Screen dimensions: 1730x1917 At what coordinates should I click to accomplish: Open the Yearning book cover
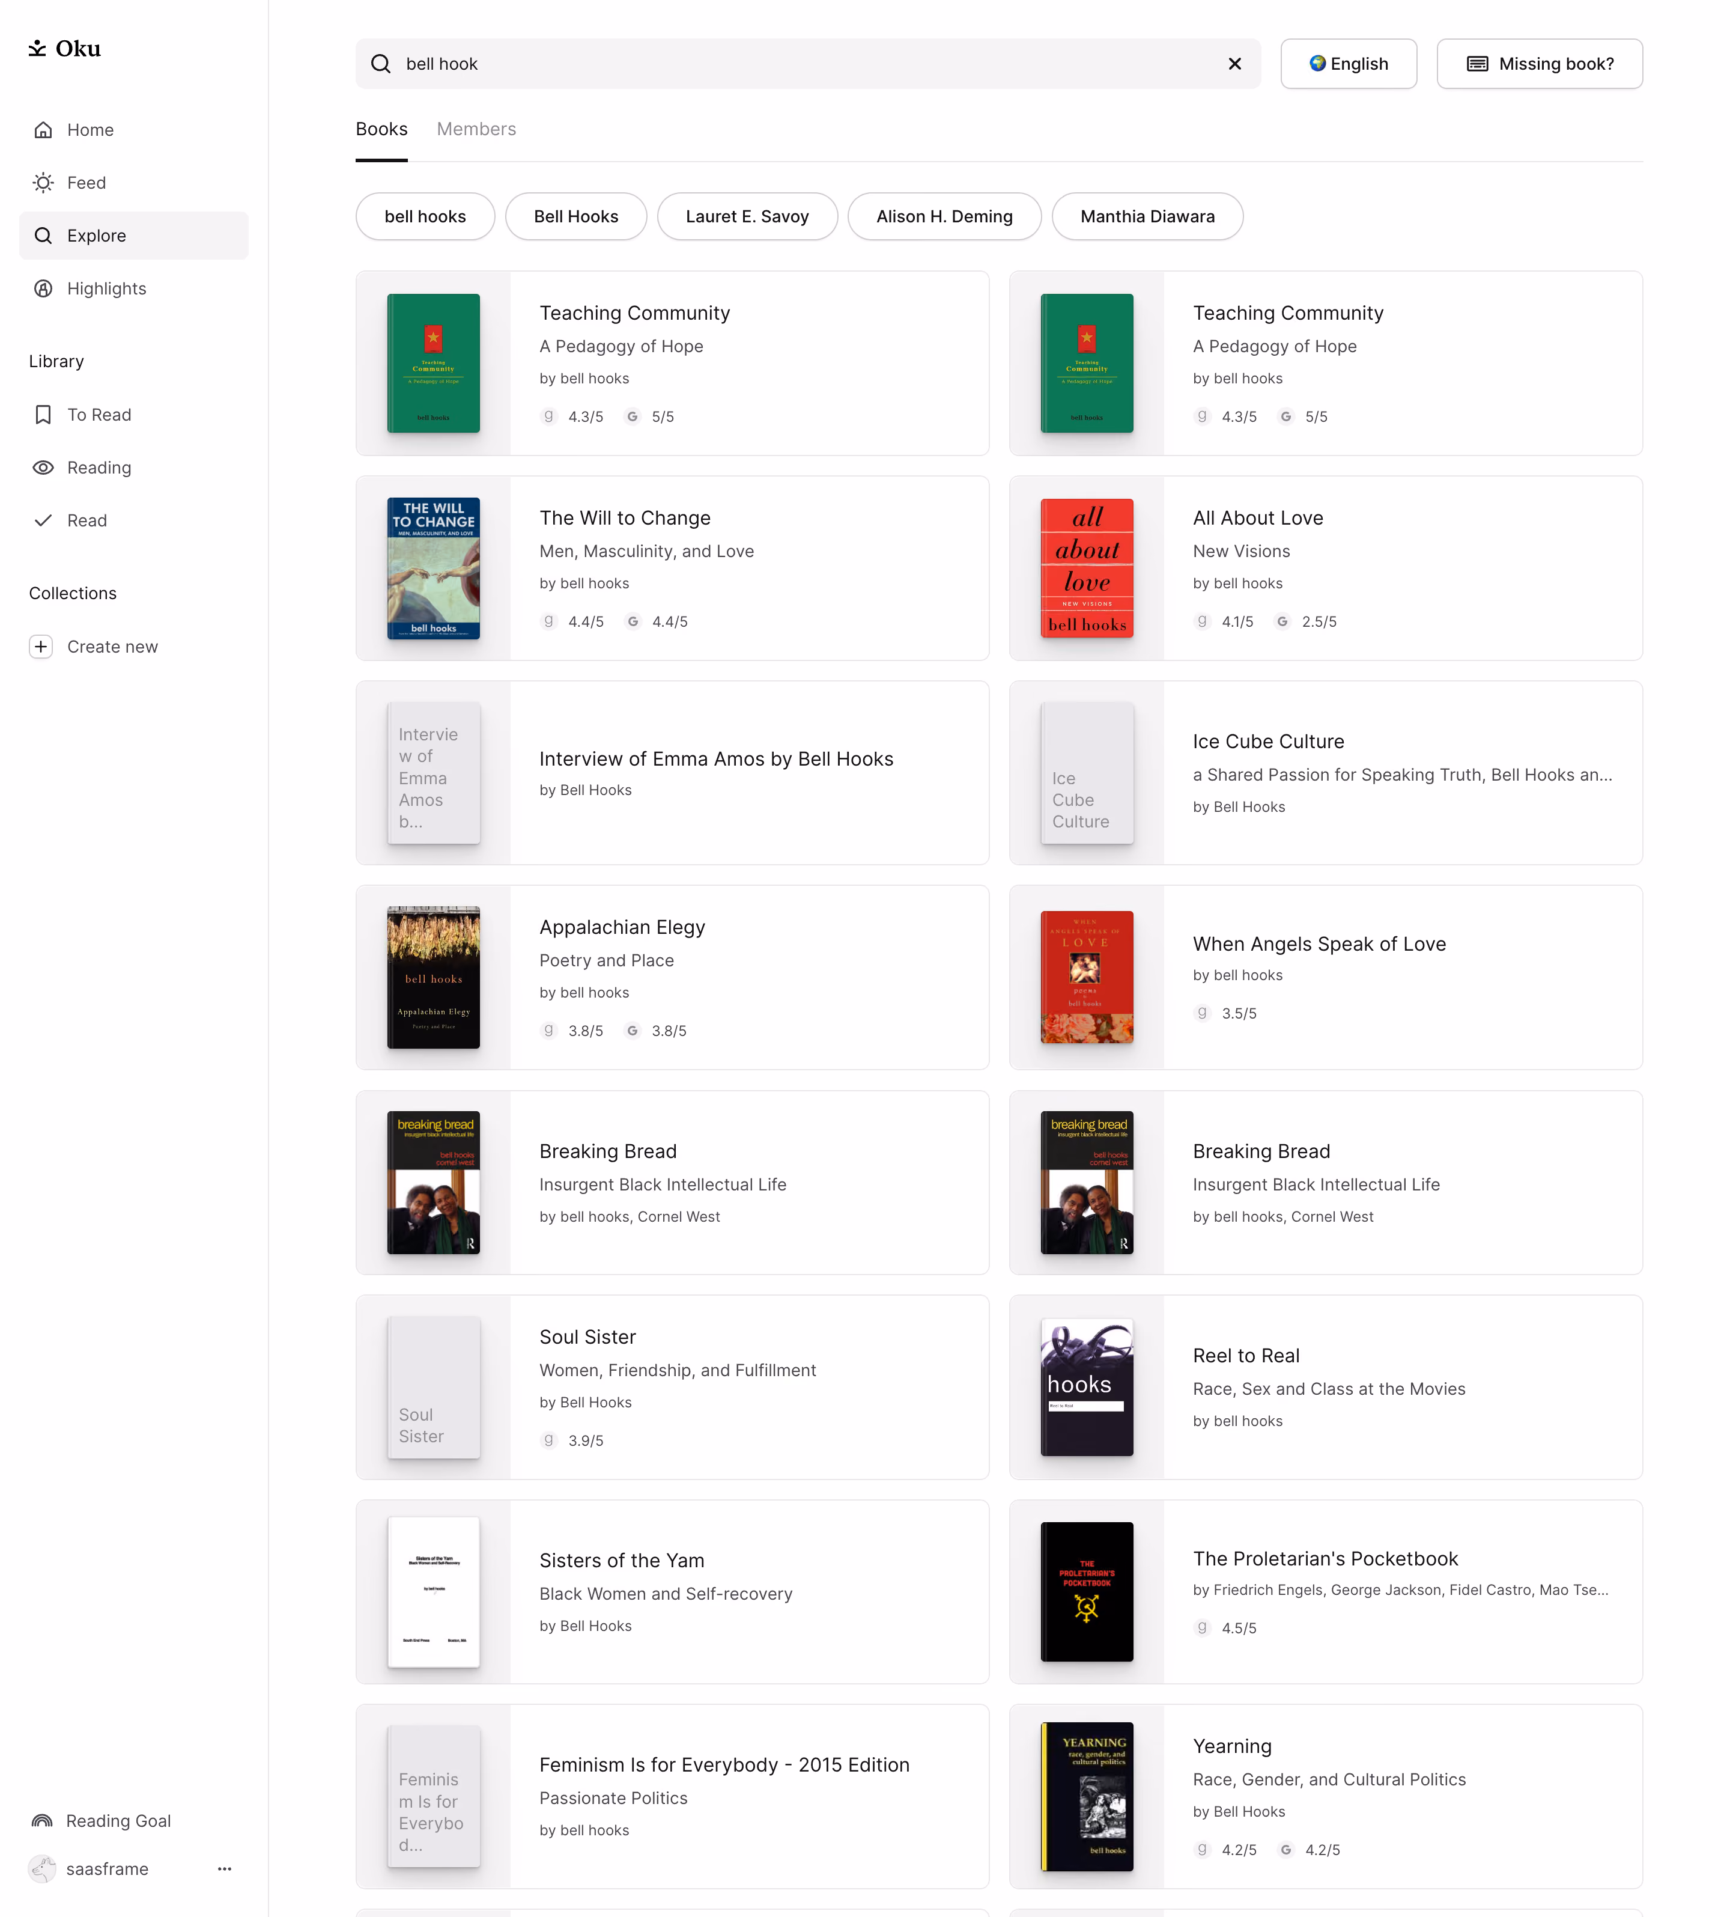tap(1087, 1797)
